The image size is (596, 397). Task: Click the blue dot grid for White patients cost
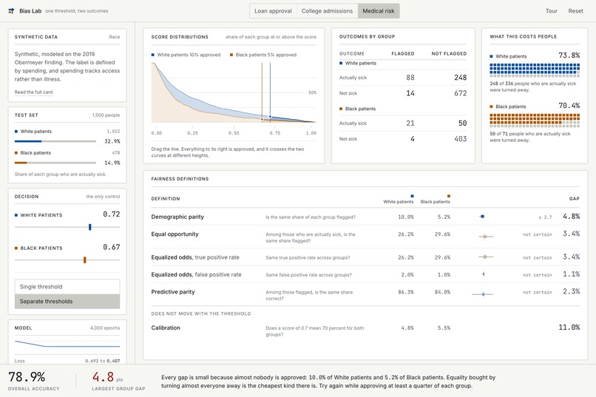(535, 70)
